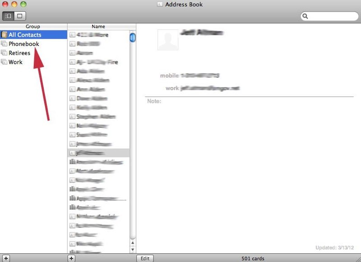361x262 pixels.
Task: Select the Phonebook group
Action: coord(23,44)
